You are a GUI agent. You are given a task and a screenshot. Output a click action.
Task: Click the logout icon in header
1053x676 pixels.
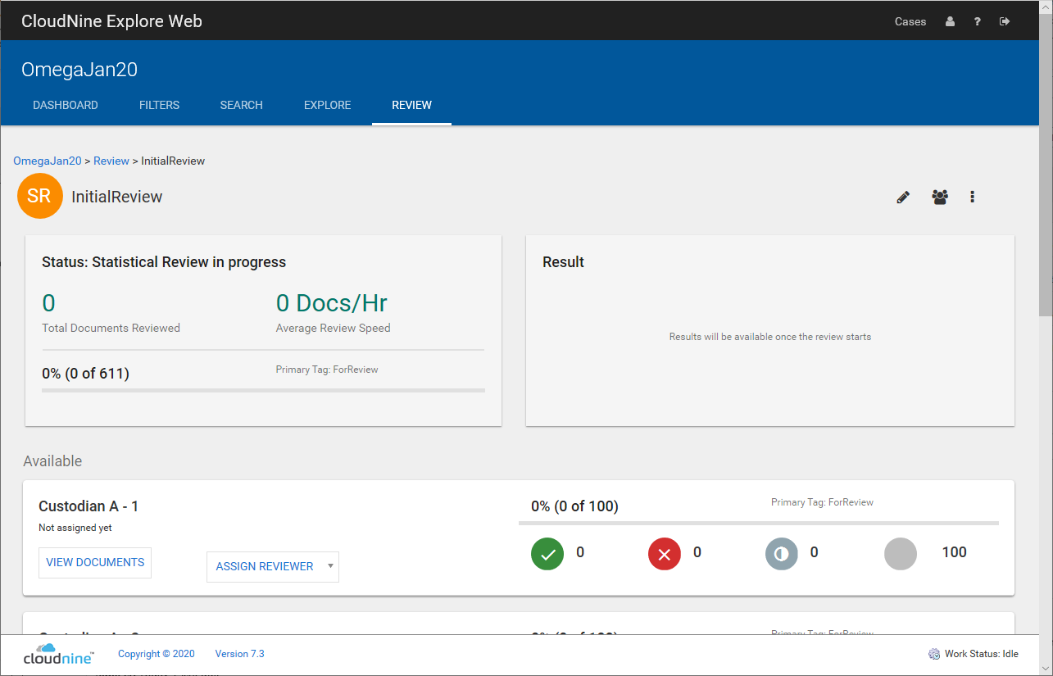pos(1005,21)
